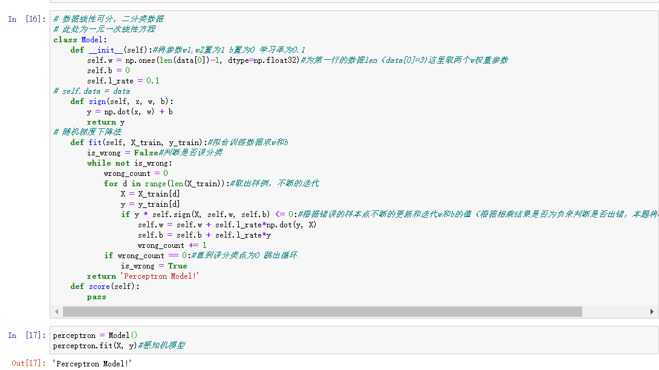Click the 'X = X_train[d]' line
This screenshot has width=659, height=370.
(x=150, y=194)
